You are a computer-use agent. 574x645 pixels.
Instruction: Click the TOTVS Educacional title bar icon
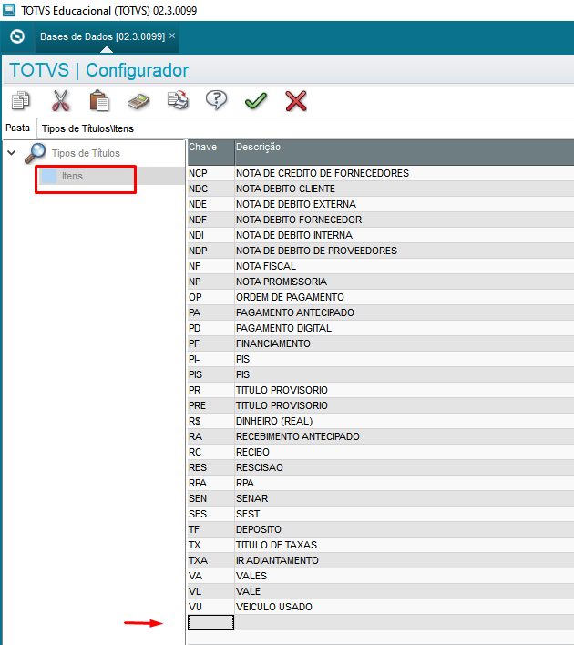click(9, 10)
